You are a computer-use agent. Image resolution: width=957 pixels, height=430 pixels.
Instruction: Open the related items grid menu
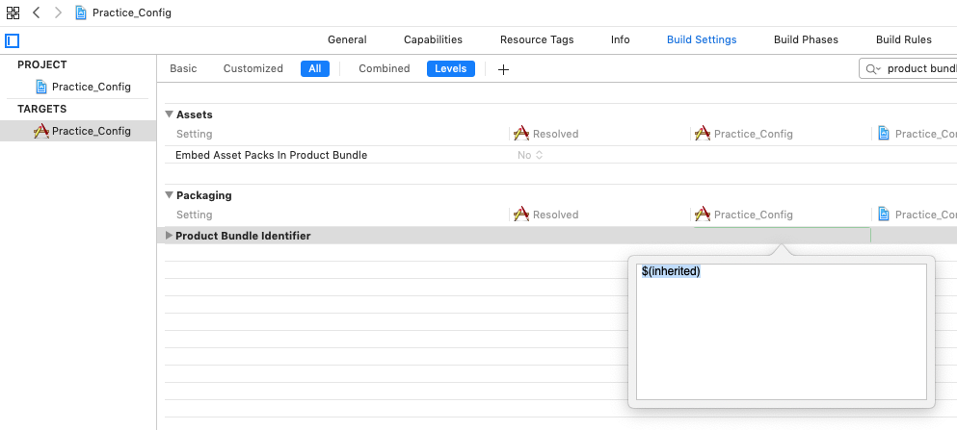tap(13, 13)
